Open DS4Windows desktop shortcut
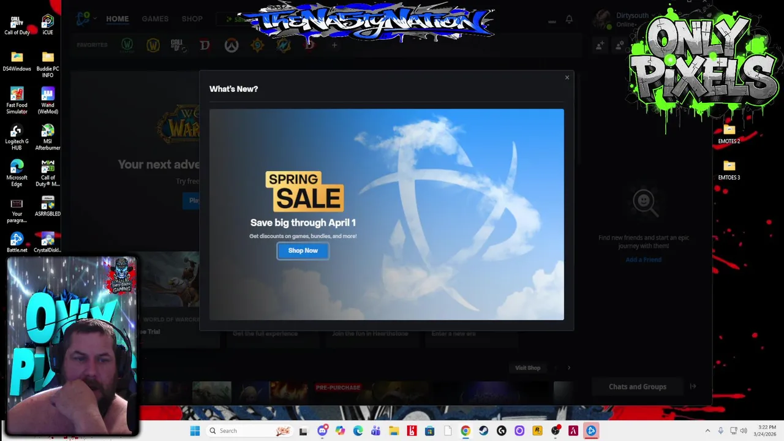The width and height of the screenshot is (784, 441). coord(17,62)
